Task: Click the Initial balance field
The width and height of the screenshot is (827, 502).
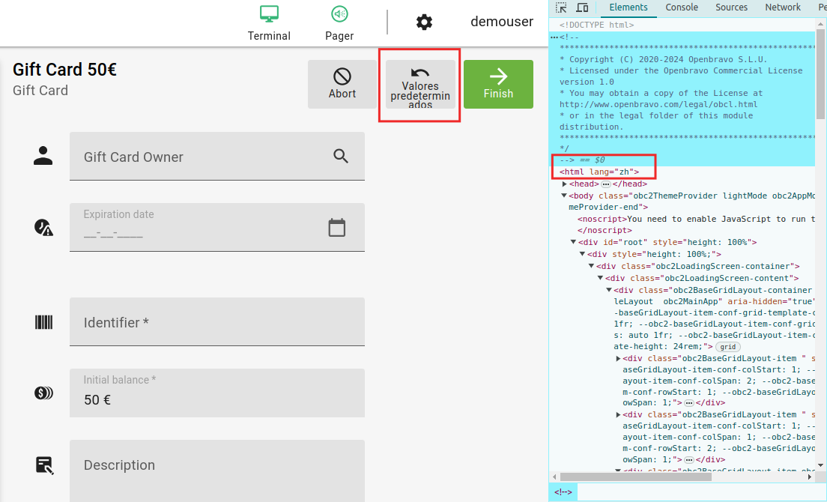Action: click(217, 399)
